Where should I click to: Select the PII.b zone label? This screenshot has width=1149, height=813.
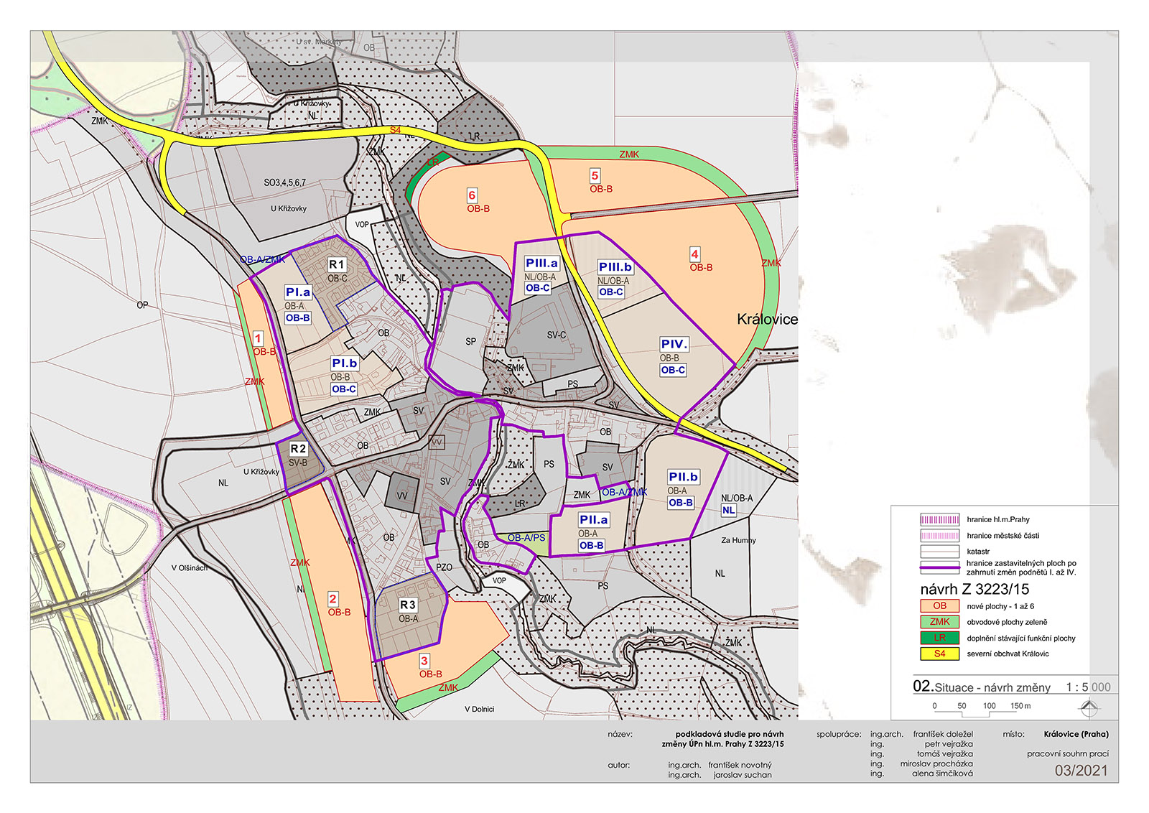(683, 477)
